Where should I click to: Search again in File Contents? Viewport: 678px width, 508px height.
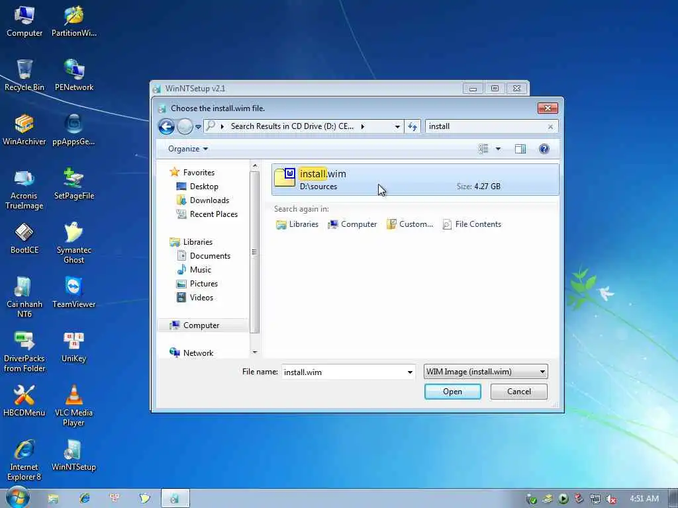[x=471, y=224]
